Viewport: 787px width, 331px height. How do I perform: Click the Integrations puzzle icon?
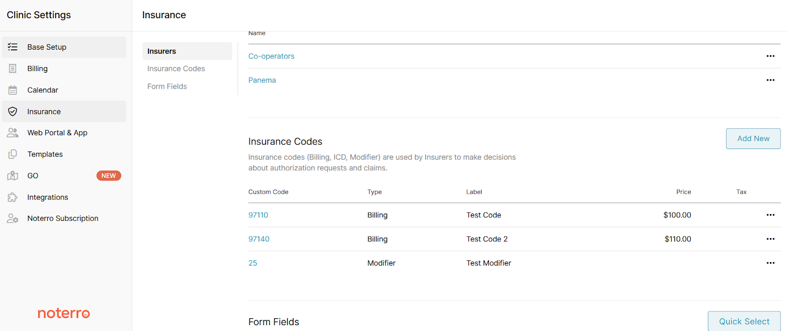pos(13,197)
